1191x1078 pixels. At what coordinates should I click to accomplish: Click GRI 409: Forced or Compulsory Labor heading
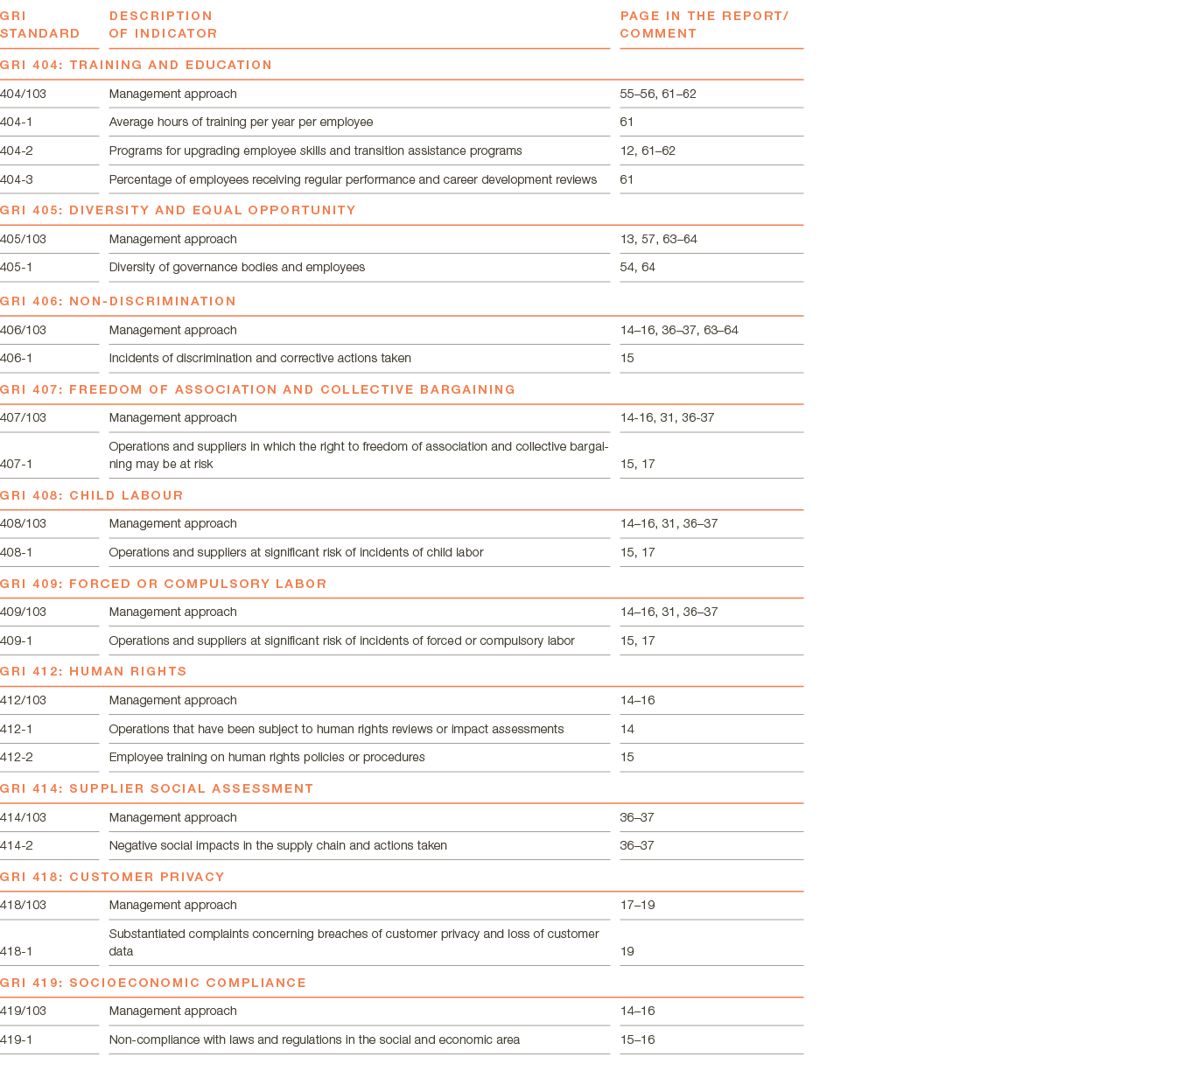164,584
